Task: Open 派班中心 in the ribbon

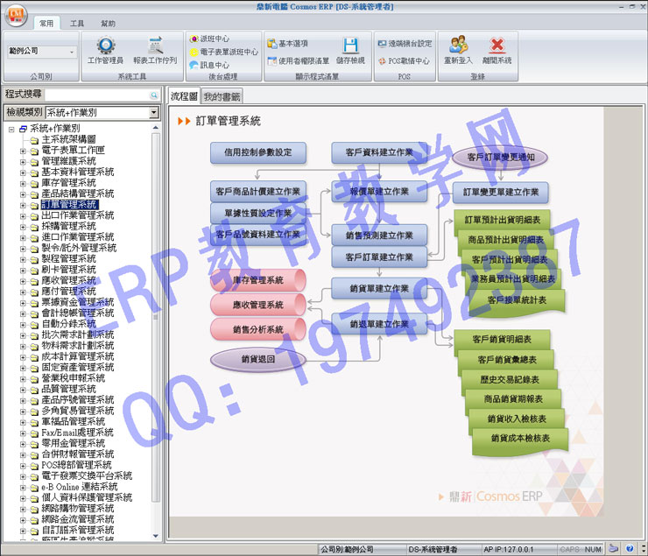Action: (209, 39)
